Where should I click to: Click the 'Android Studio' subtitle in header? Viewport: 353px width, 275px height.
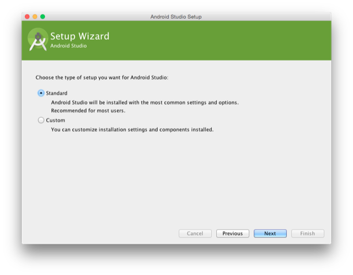[68, 46]
